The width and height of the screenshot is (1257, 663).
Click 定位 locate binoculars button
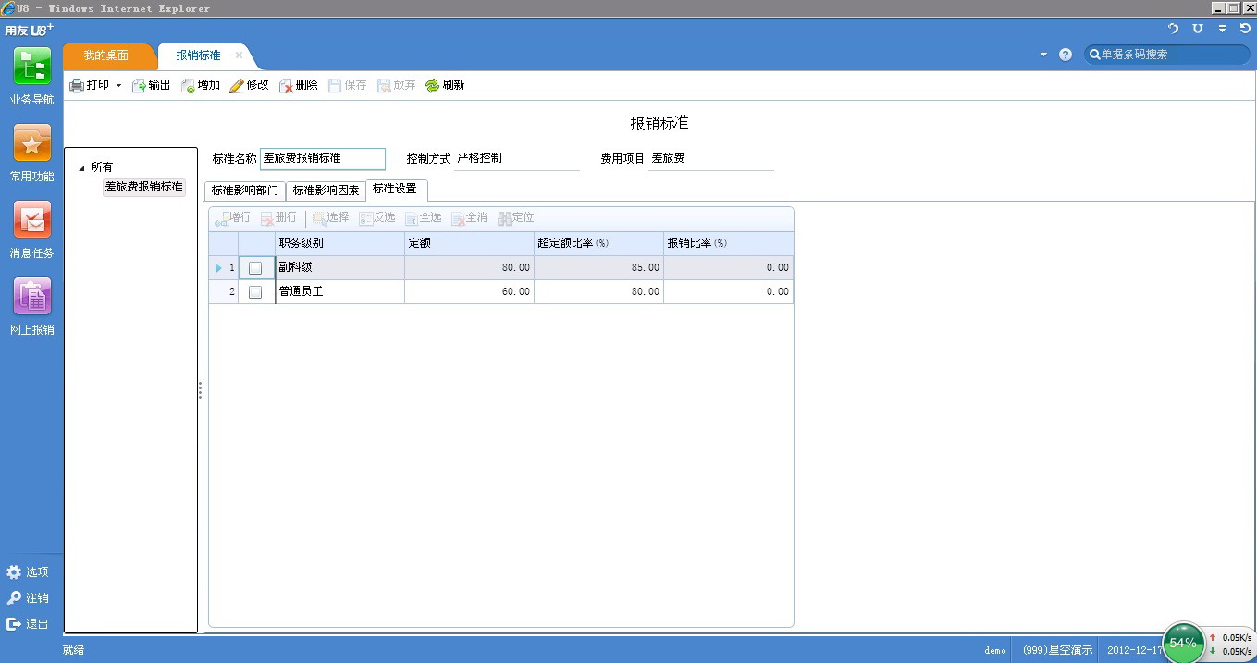tap(516, 218)
